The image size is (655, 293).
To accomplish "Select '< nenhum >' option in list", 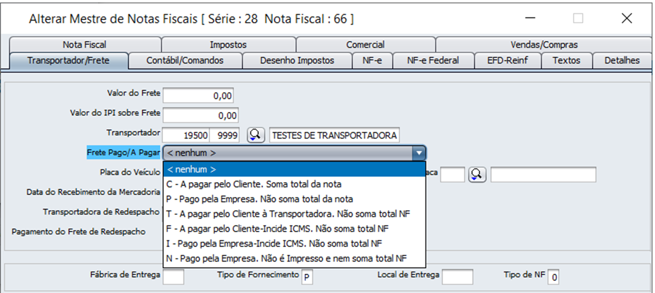I will 294,169.
